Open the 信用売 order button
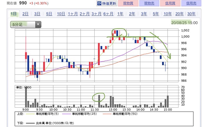The image size is (203, 127). [x=191, y=3]
